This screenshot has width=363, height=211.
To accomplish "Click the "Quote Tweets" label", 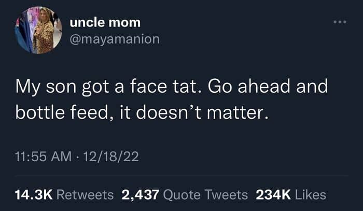I will click(x=205, y=194).
